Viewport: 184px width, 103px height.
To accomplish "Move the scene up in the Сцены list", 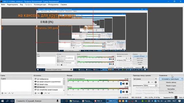I will click(x=9, y=93).
